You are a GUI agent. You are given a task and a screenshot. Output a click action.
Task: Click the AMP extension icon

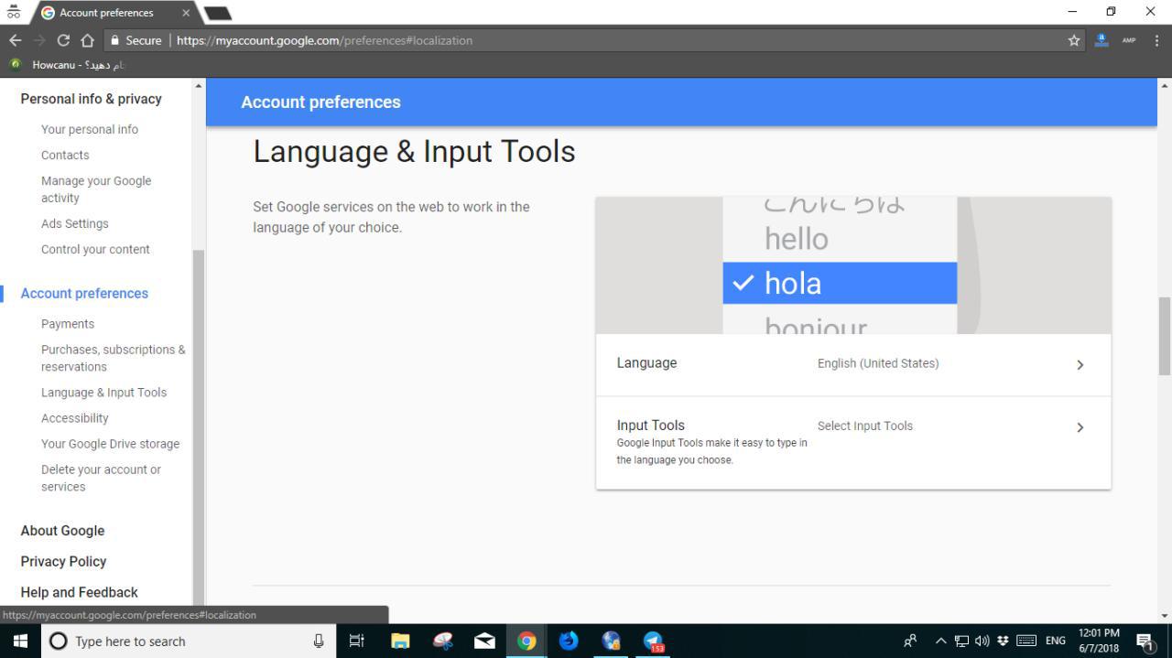tap(1129, 40)
